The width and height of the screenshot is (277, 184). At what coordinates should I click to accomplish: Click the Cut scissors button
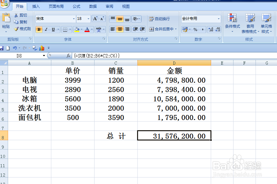coord(21,15)
